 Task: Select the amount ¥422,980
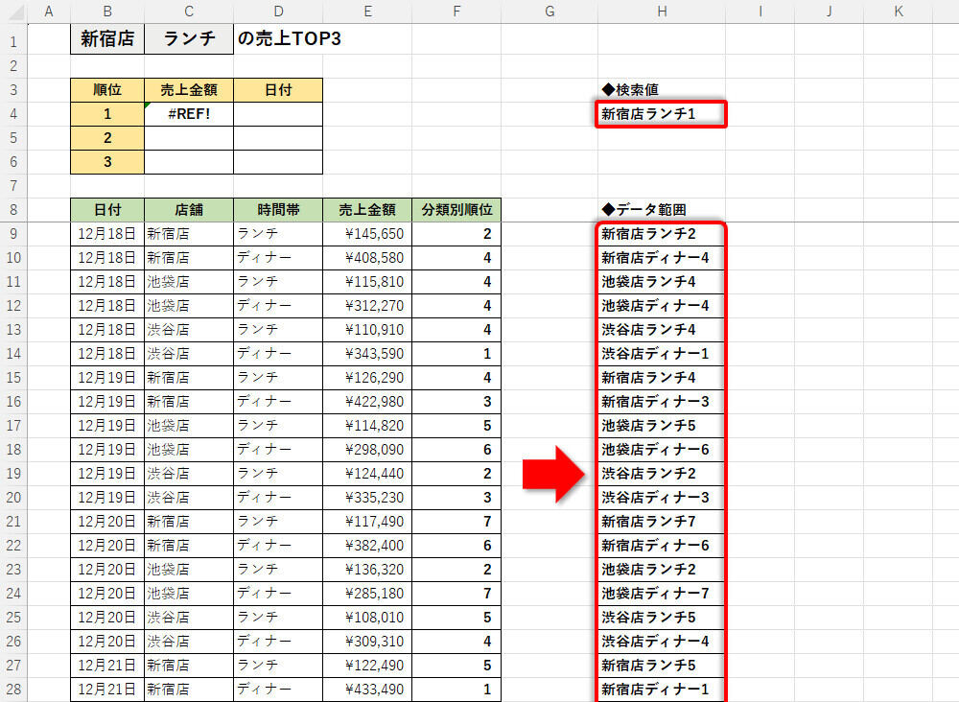(x=367, y=402)
